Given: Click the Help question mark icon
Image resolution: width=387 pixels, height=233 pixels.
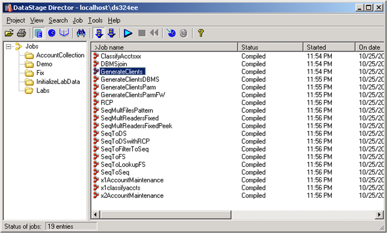Looking at the screenshot, I should 201,33.
